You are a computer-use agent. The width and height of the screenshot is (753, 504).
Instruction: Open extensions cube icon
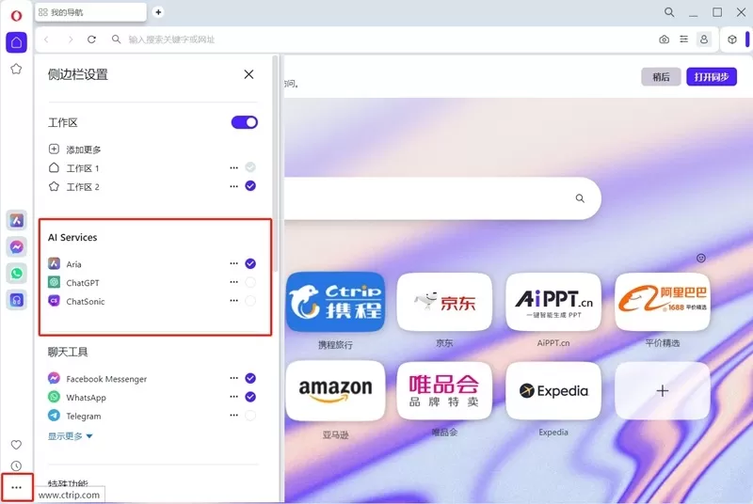pos(732,39)
